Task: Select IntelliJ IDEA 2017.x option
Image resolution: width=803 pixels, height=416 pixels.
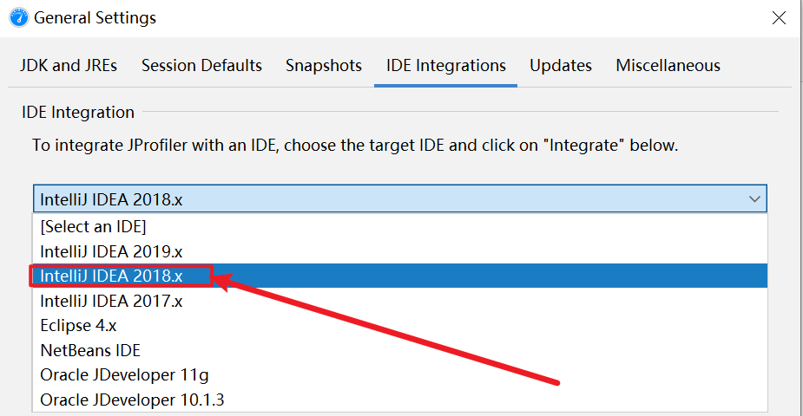Action: (x=111, y=301)
